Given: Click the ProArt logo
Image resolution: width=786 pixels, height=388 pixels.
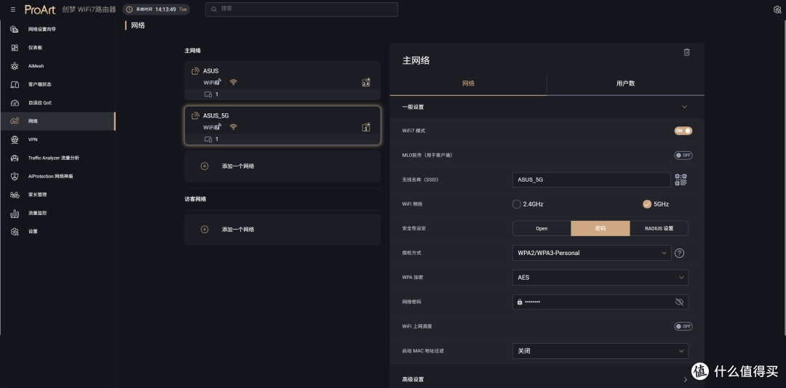Looking at the screenshot, I should coord(40,9).
